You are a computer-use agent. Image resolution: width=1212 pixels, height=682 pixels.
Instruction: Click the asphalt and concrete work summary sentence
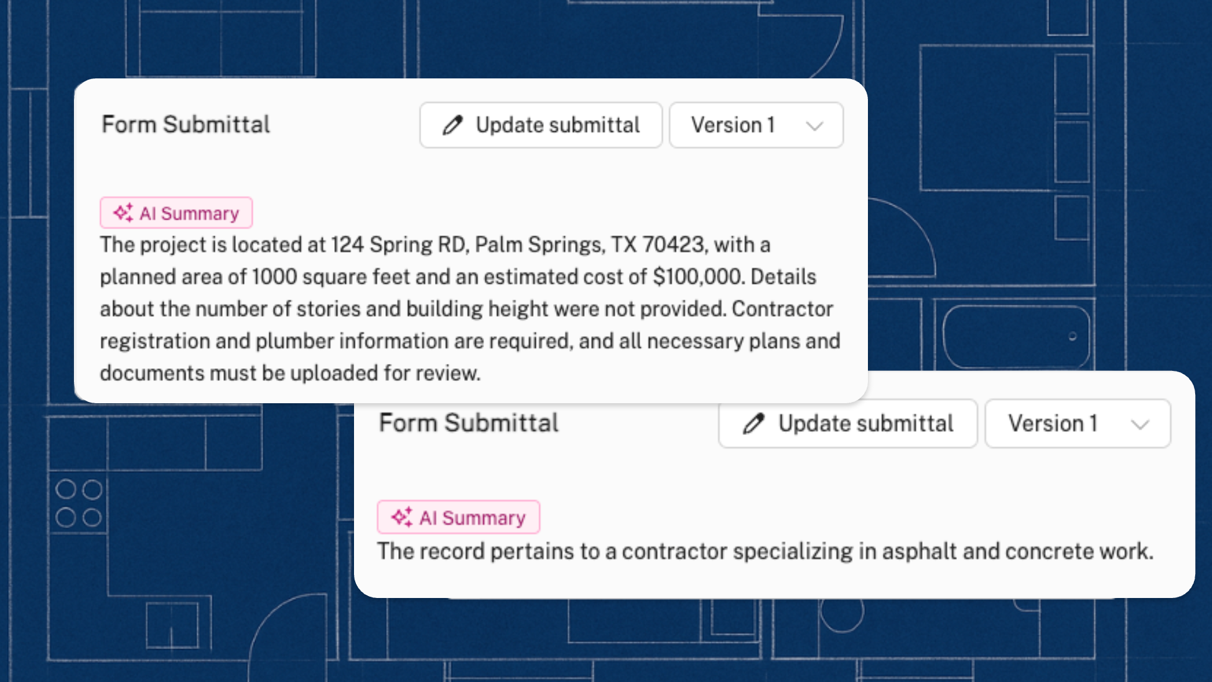765,551
